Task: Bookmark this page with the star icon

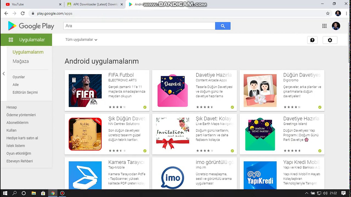Action: pos(328,13)
